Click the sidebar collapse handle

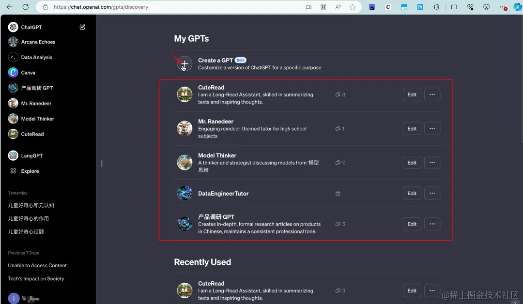point(101,163)
